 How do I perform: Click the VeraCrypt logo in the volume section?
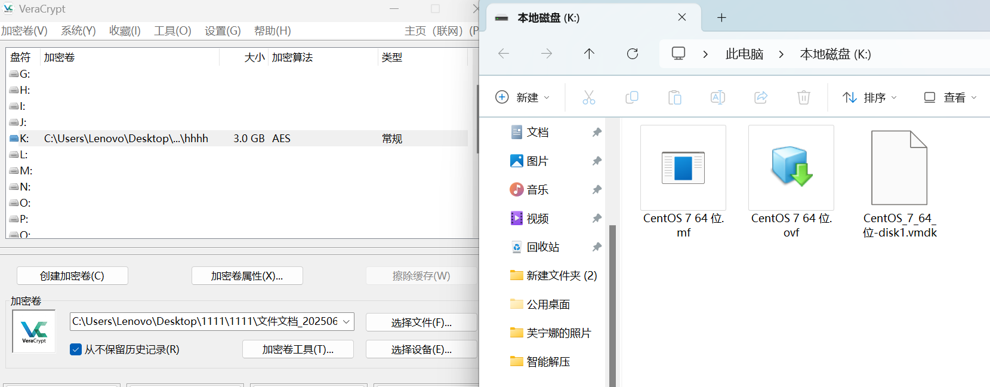(34, 331)
